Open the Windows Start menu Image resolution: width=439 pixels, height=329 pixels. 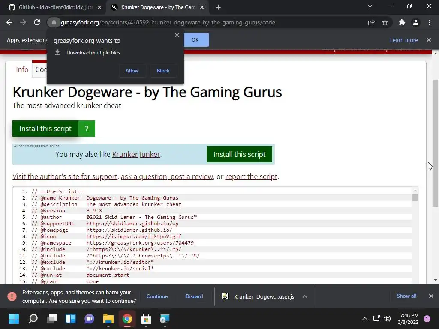point(14,319)
